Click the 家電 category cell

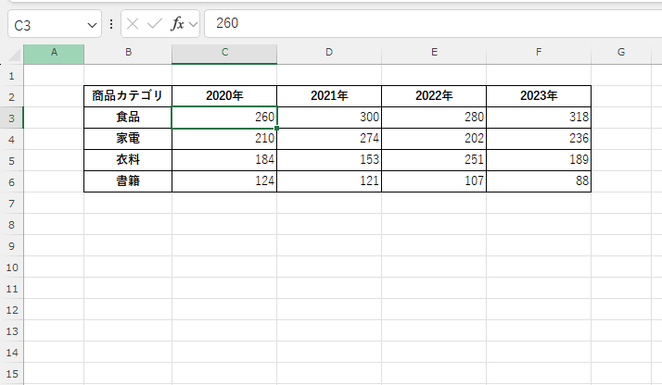tap(127, 139)
